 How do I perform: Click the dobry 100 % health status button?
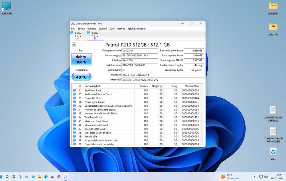pyautogui.click(x=81, y=59)
